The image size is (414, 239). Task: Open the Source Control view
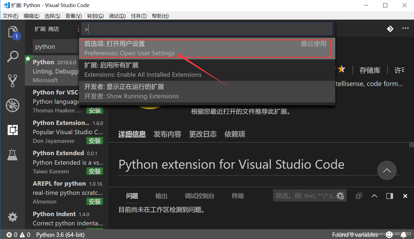tap(13, 81)
